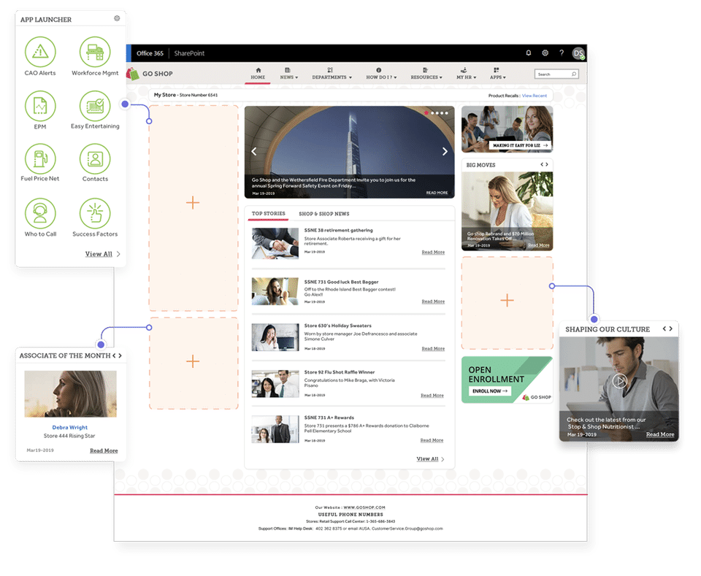
Task: Read more on Good luck Best Bagger
Action: click(433, 302)
